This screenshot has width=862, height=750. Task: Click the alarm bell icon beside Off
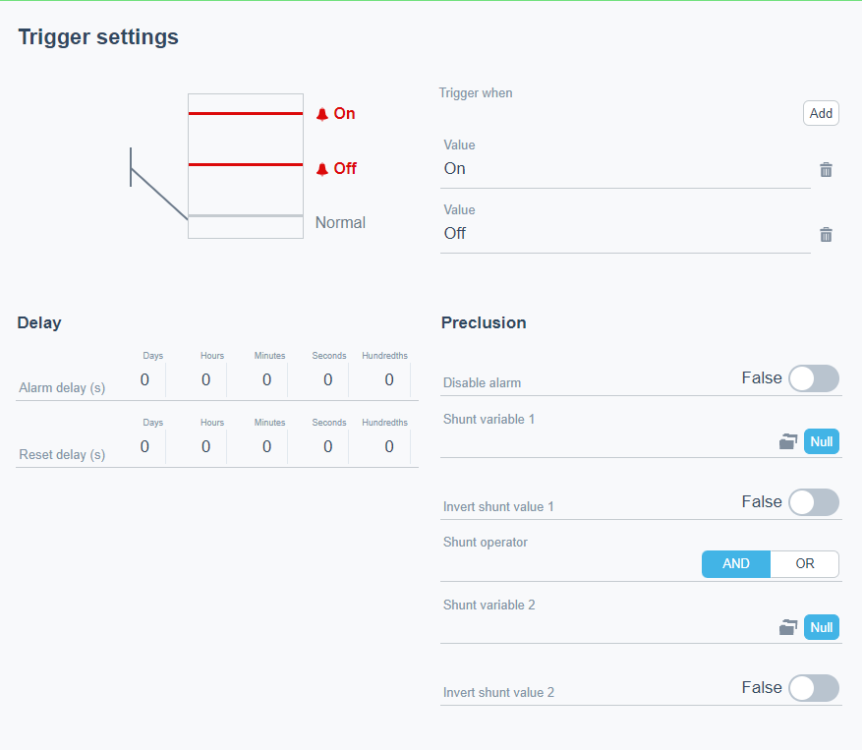tap(320, 168)
